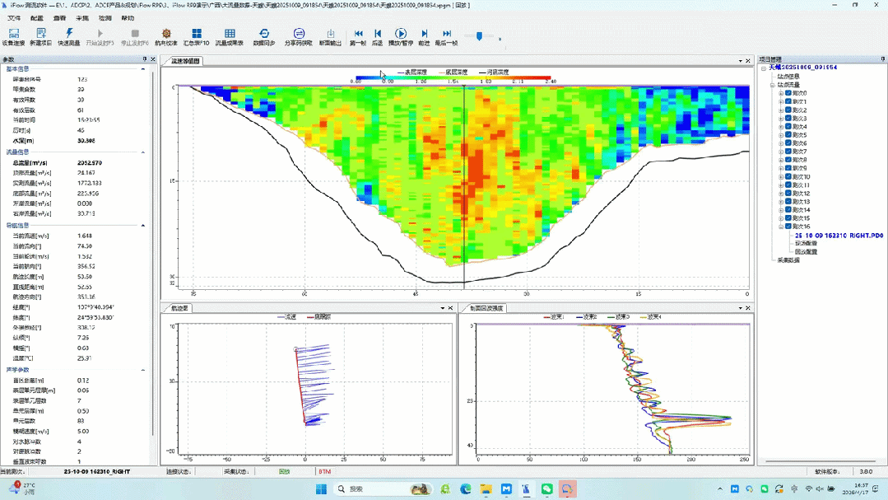Select the 采集数据 tree item
The image size is (888, 500).
[x=788, y=260]
